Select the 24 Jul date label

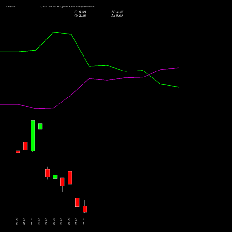click(x=69, y=221)
